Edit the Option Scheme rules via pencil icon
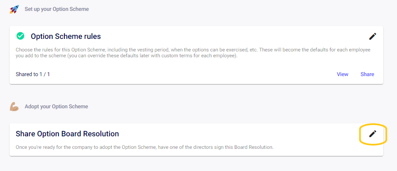Screen dimensions: 397x171 click(372, 36)
